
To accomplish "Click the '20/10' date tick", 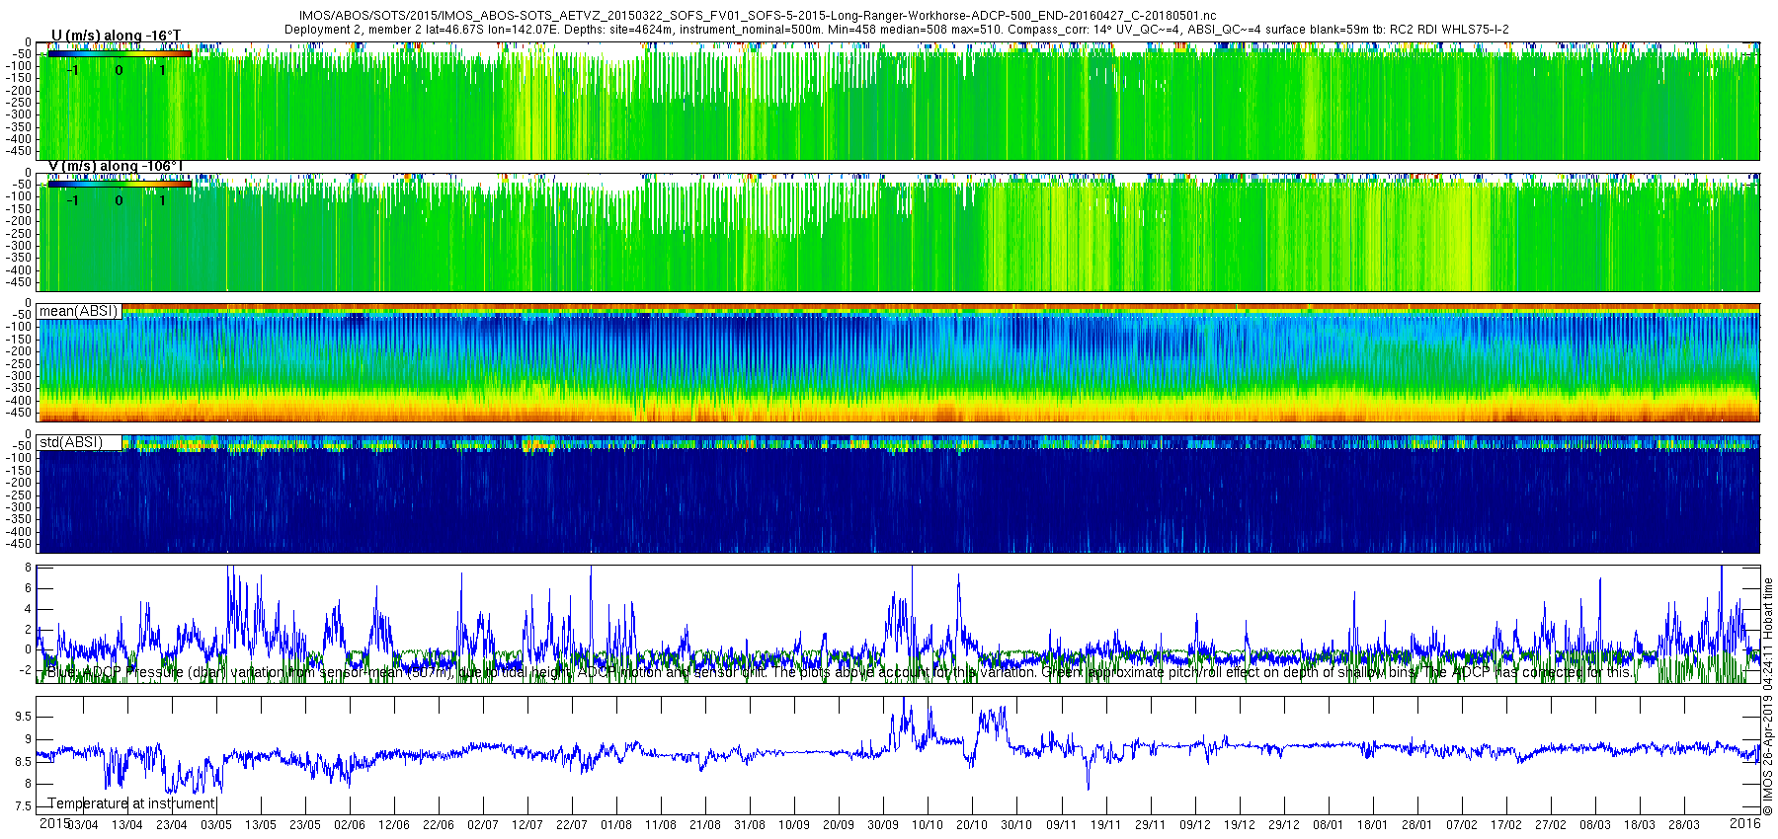I will [x=972, y=825].
